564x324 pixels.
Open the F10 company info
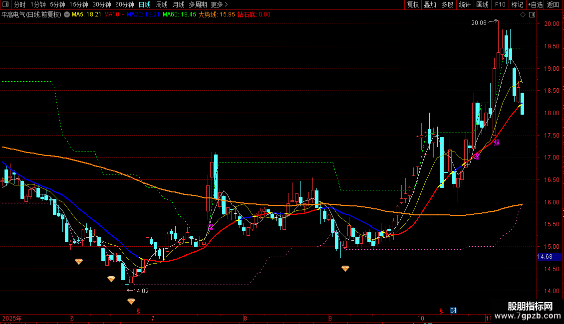tap(500, 4)
